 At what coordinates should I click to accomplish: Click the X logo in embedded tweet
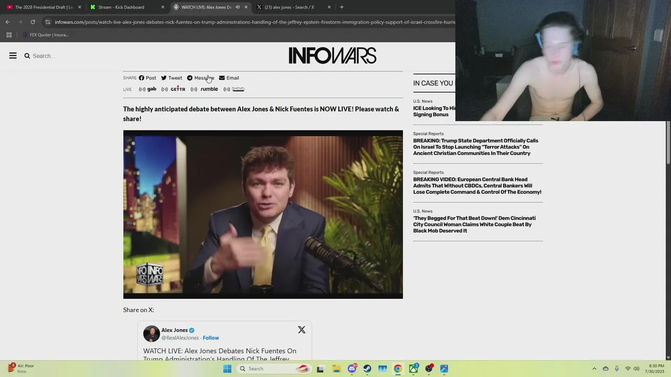click(301, 330)
